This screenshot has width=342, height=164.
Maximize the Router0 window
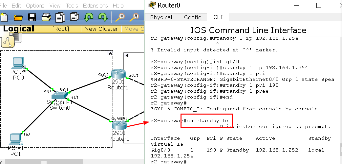pos(319,6)
